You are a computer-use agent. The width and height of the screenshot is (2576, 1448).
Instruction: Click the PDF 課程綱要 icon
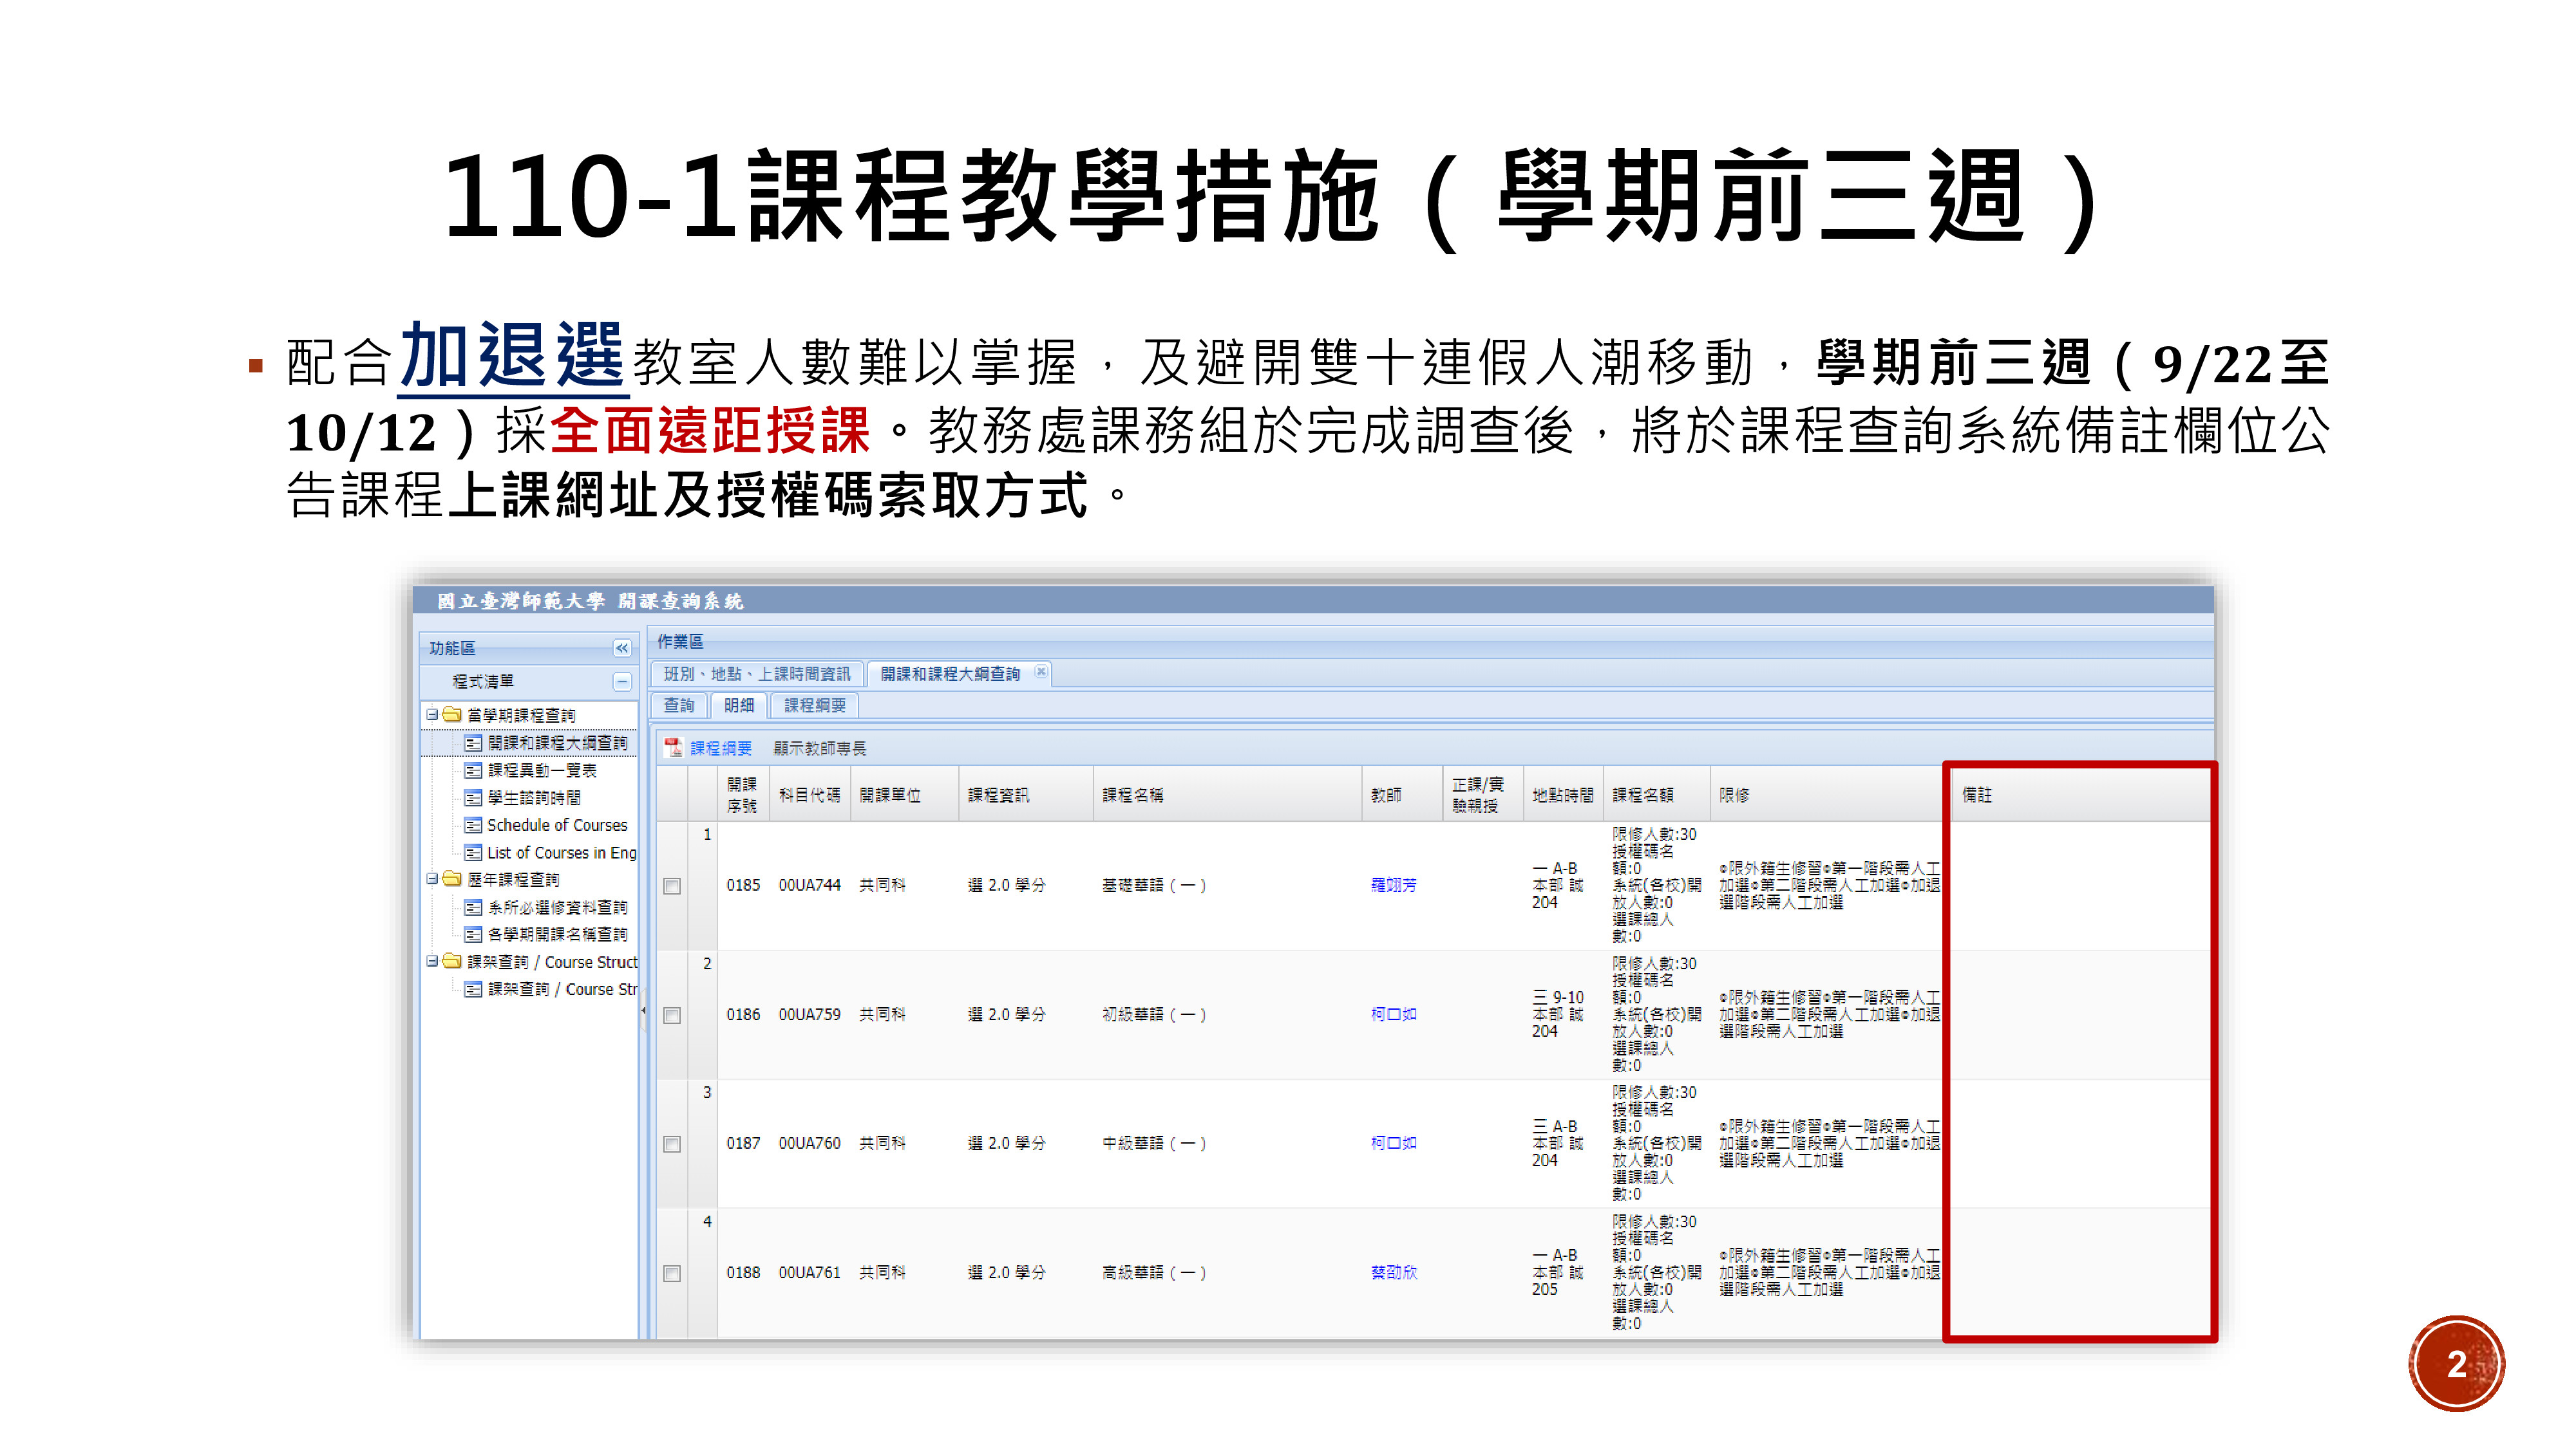pyautogui.click(x=674, y=747)
